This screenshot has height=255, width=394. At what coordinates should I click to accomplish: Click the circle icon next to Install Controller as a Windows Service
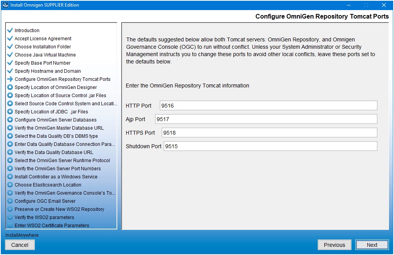[10, 176]
